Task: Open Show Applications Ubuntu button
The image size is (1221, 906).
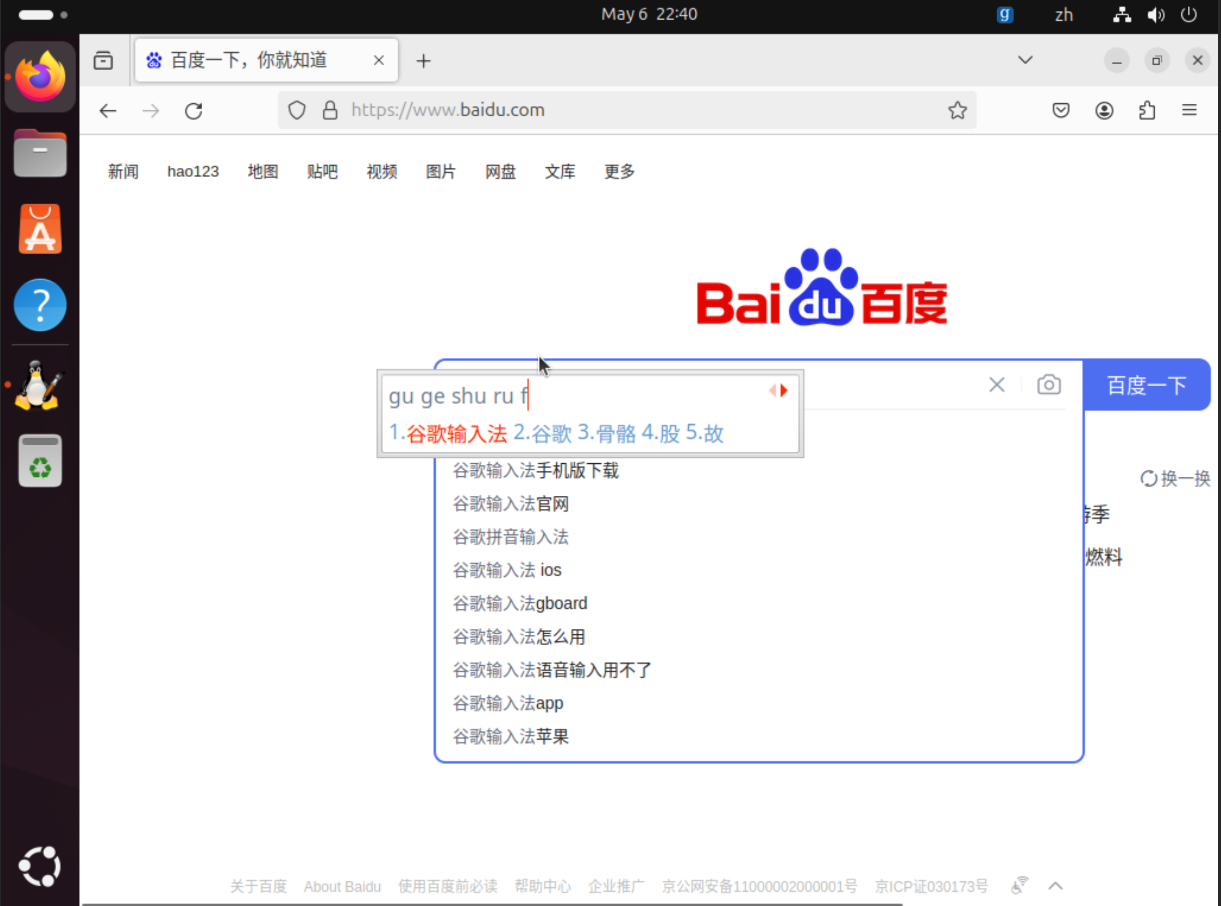Action: coord(40,866)
